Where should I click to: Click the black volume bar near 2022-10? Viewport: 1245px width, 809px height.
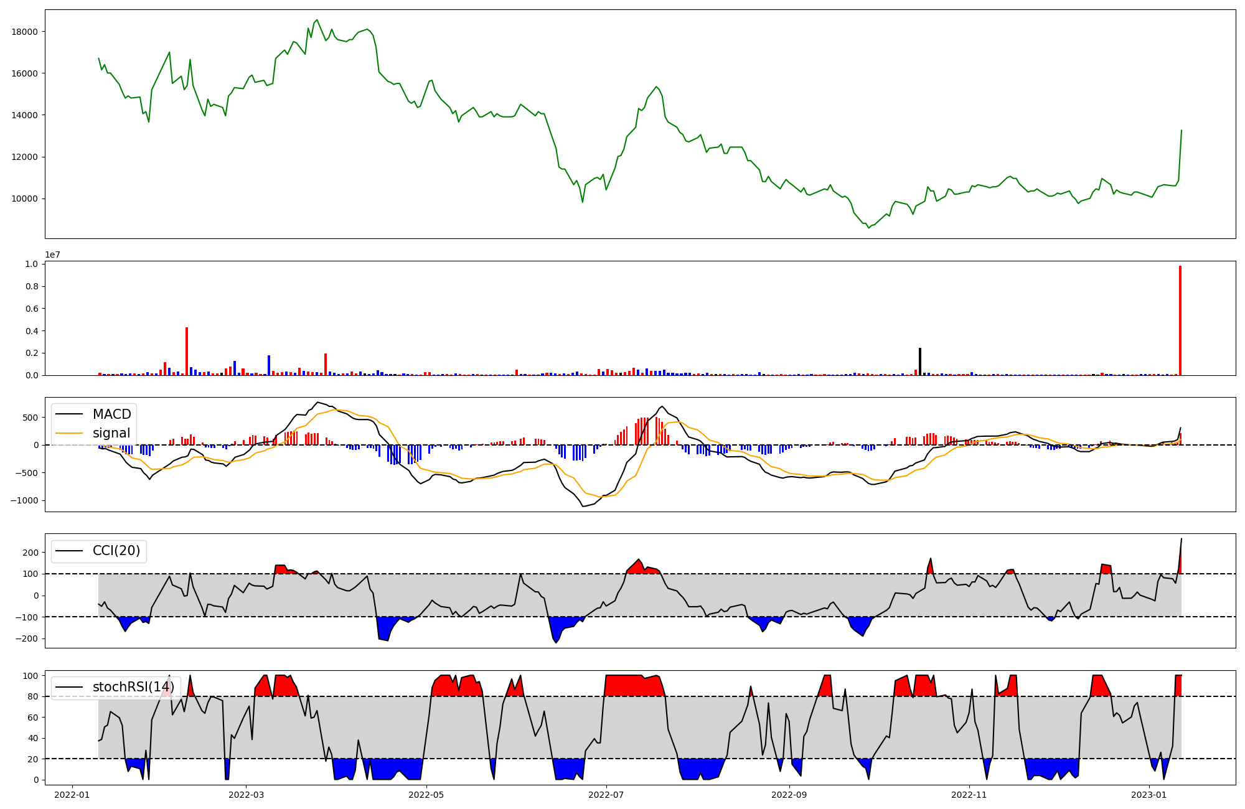tap(920, 362)
